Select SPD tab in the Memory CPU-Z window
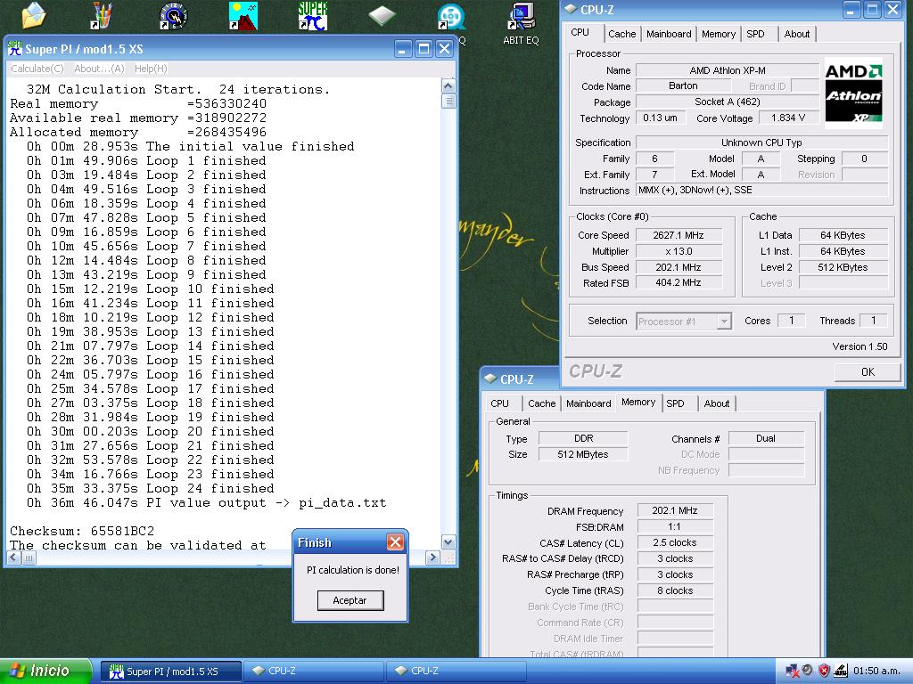Viewport: 913px width, 684px height. 676,403
